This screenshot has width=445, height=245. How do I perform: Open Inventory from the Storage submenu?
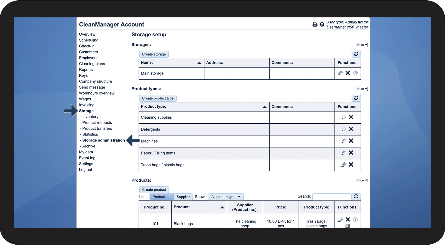pos(90,117)
